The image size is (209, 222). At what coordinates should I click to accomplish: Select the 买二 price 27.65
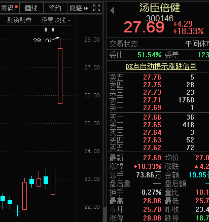click(x=152, y=125)
